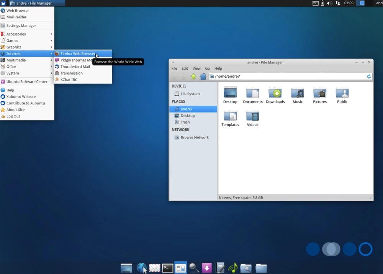Reload folder with refresh icon in location bar
Image resolution: width=383 pixels, height=274 pixels.
pyautogui.click(x=369, y=77)
